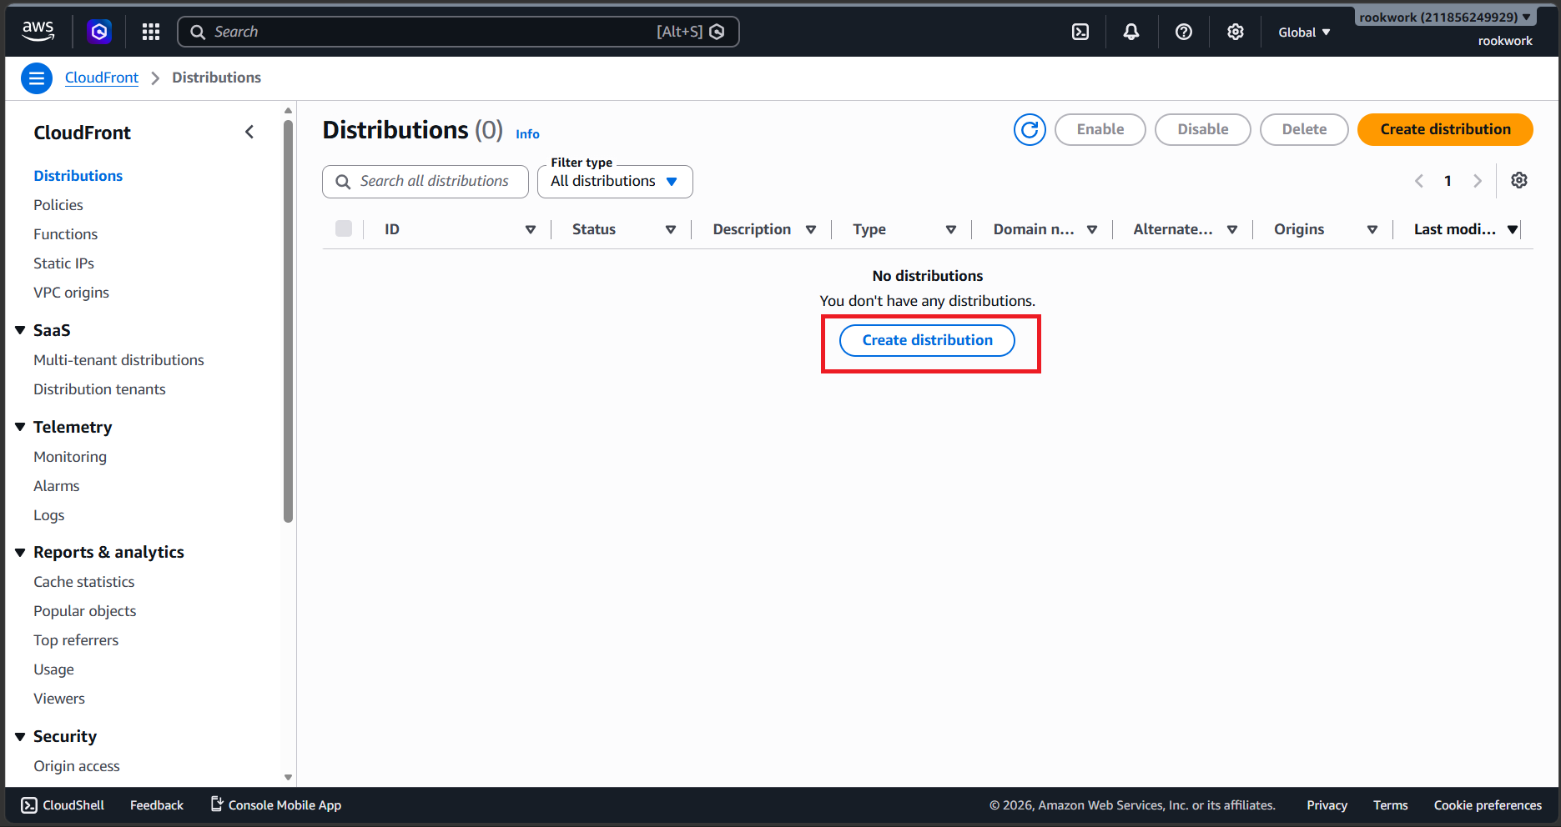This screenshot has width=1561, height=827.
Task: Toggle the select-all checkbox in table header
Action: (x=344, y=228)
